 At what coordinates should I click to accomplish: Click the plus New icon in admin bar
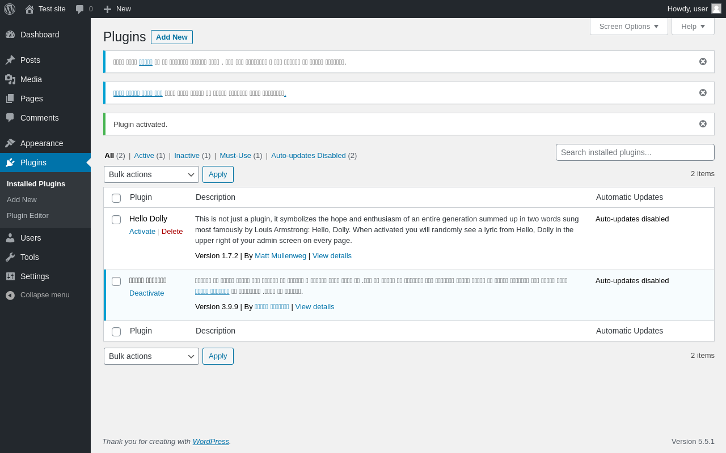point(107,9)
